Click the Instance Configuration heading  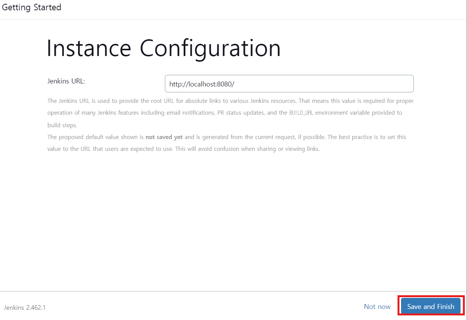point(164,48)
